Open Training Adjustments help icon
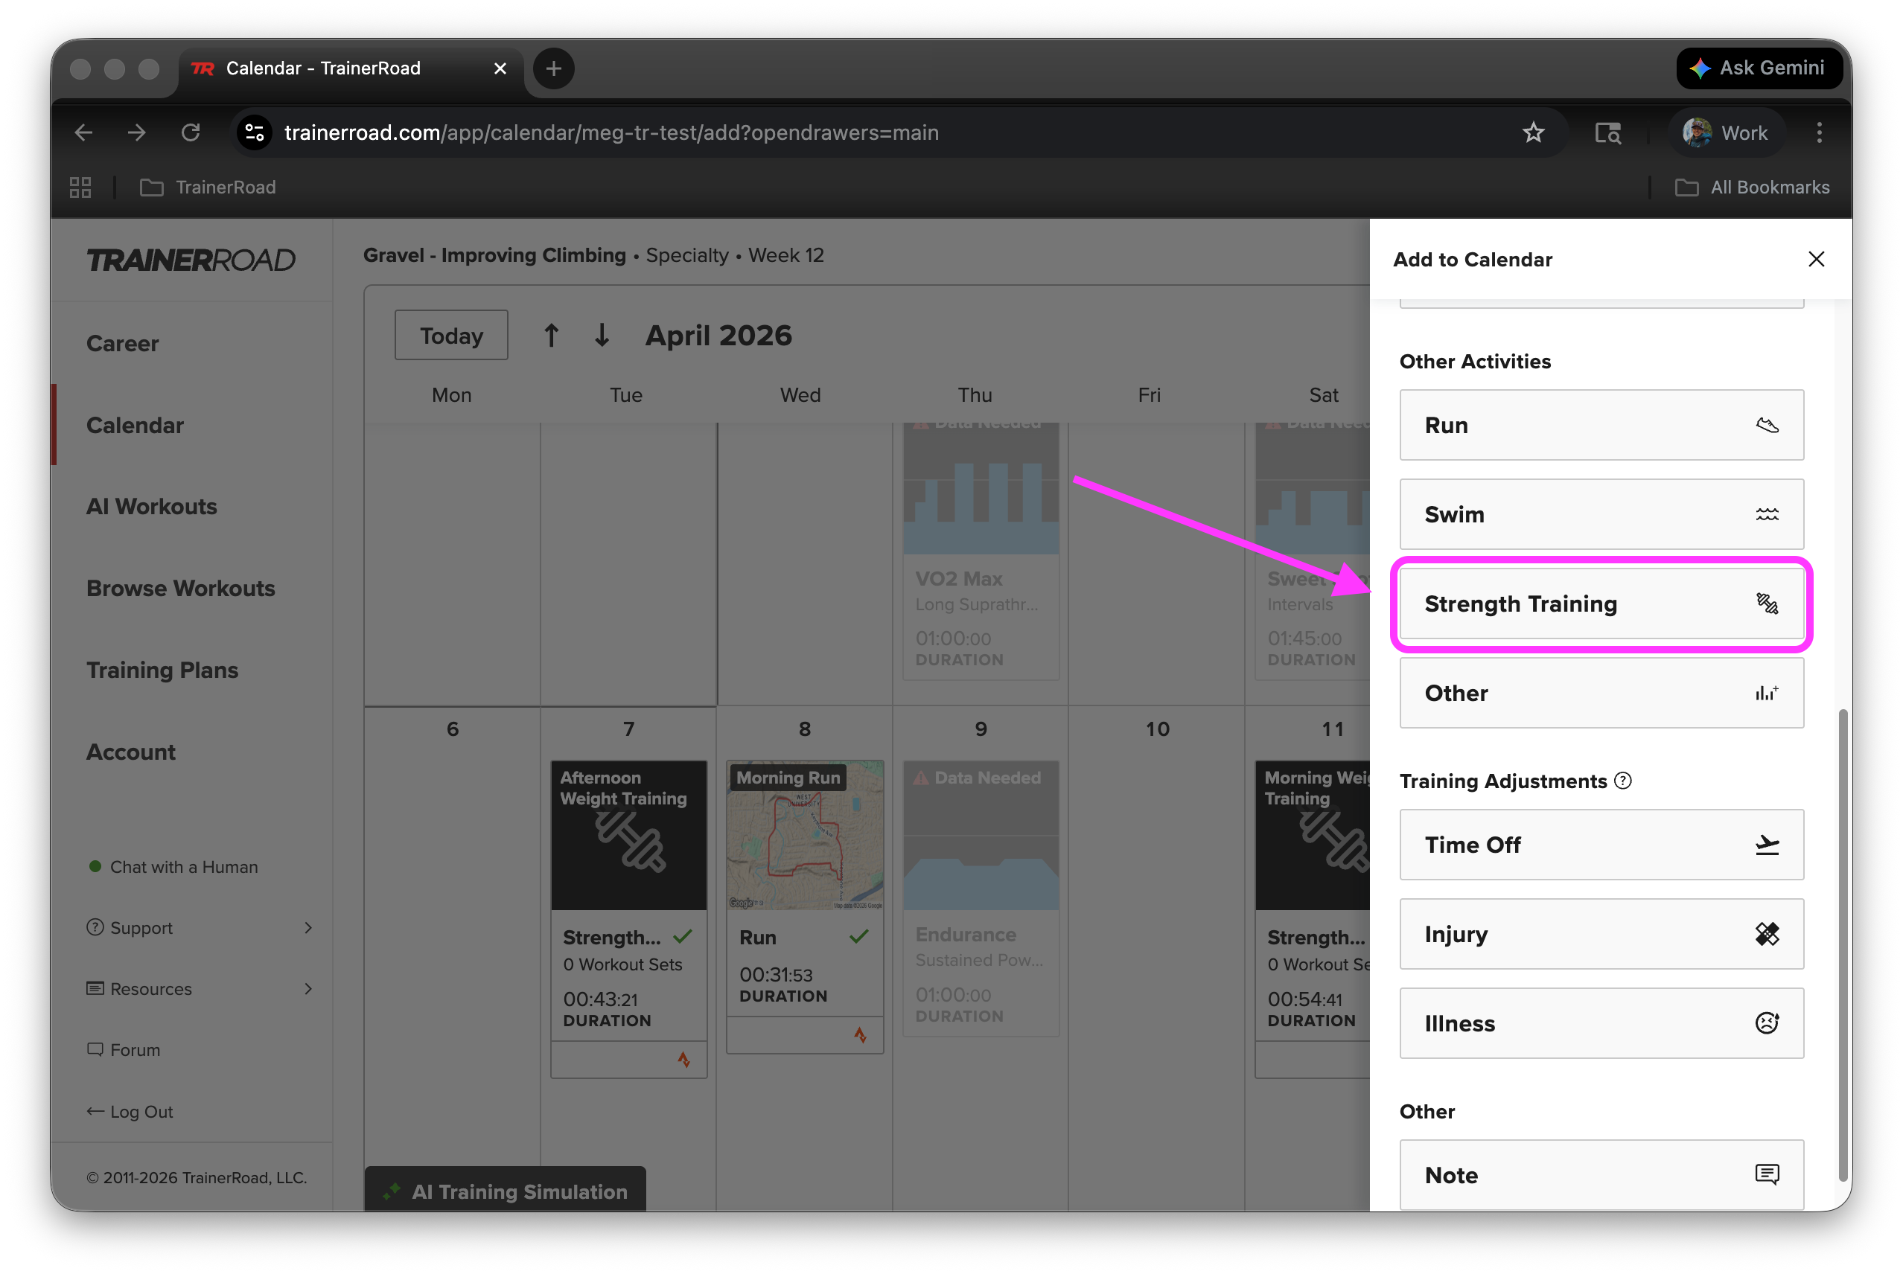The width and height of the screenshot is (1903, 1274). 1622,781
